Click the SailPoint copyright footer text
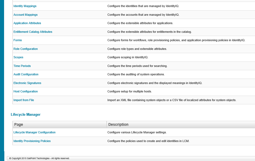Image resolution: width=255 pixels, height=161 pixels. 39,158
